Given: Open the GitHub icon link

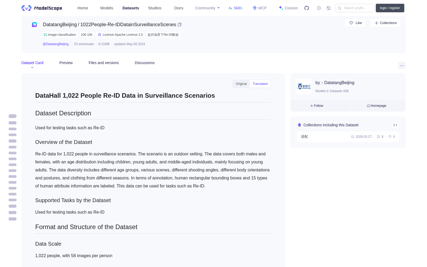Looking at the screenshot, I should tap(307, 8).
